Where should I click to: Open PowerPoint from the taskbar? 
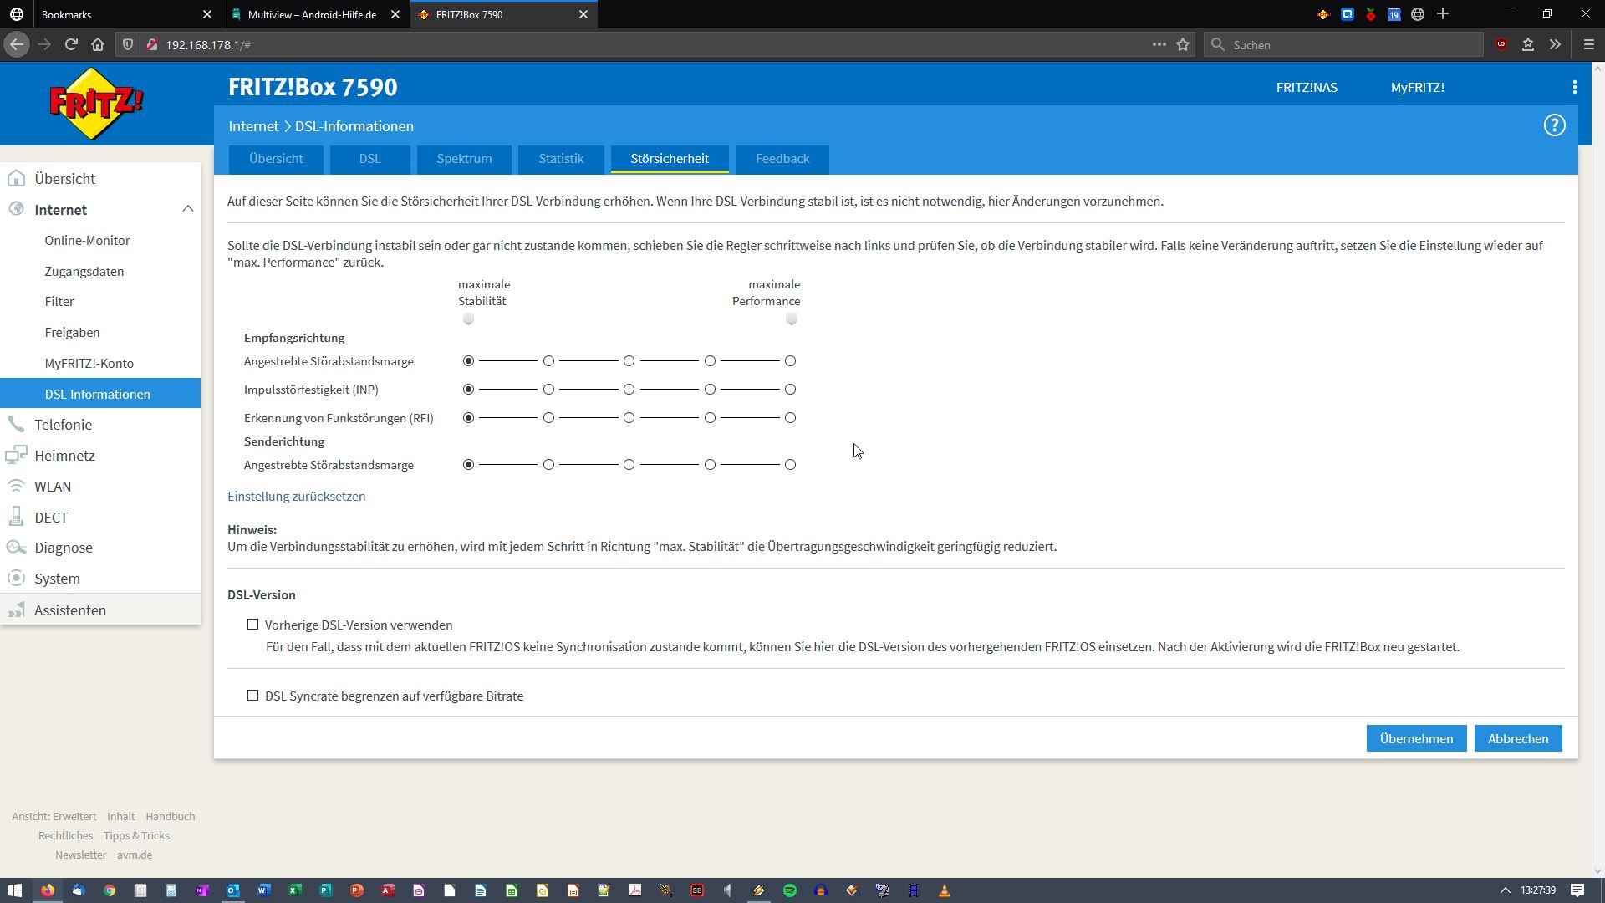pos(357,890)
